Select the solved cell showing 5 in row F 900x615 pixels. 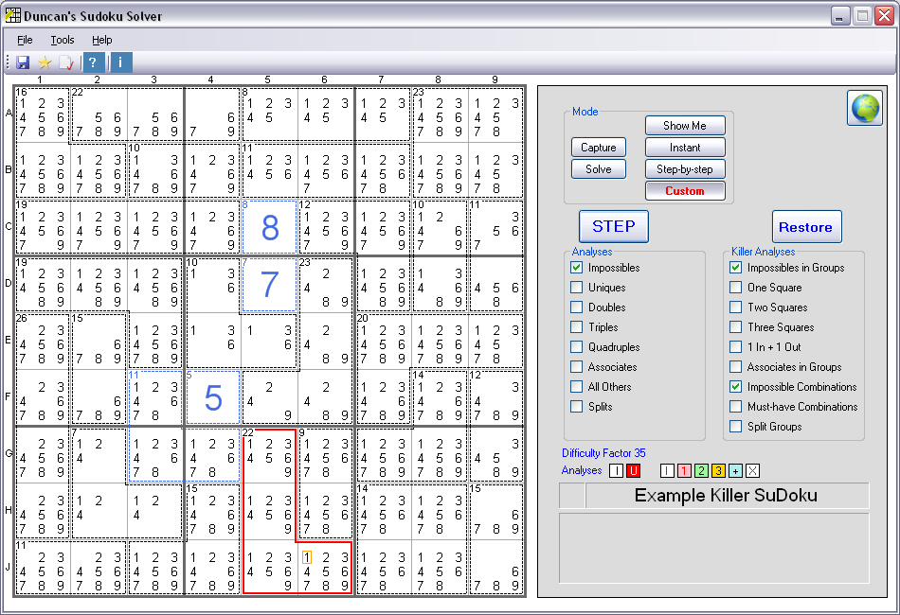[x=212, y=397]
